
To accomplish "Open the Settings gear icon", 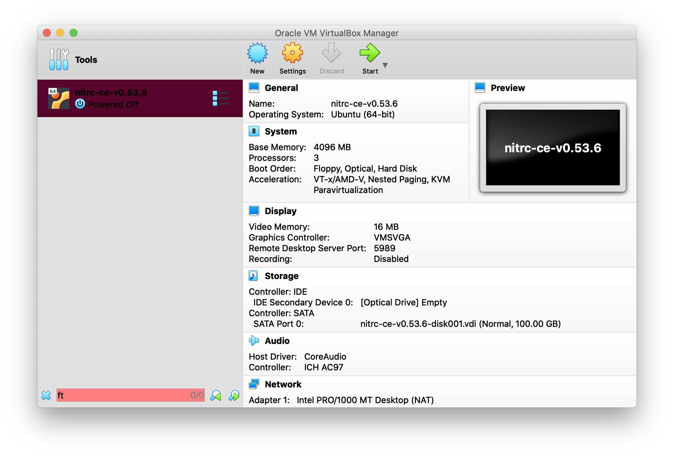I will pyautogui.click(x=293, y=53).
